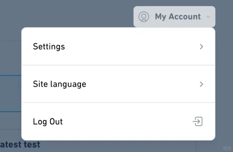Click the Log Out arrow-in-box icon
This screenshot has width=233, height=152.
tap(198, 121)
